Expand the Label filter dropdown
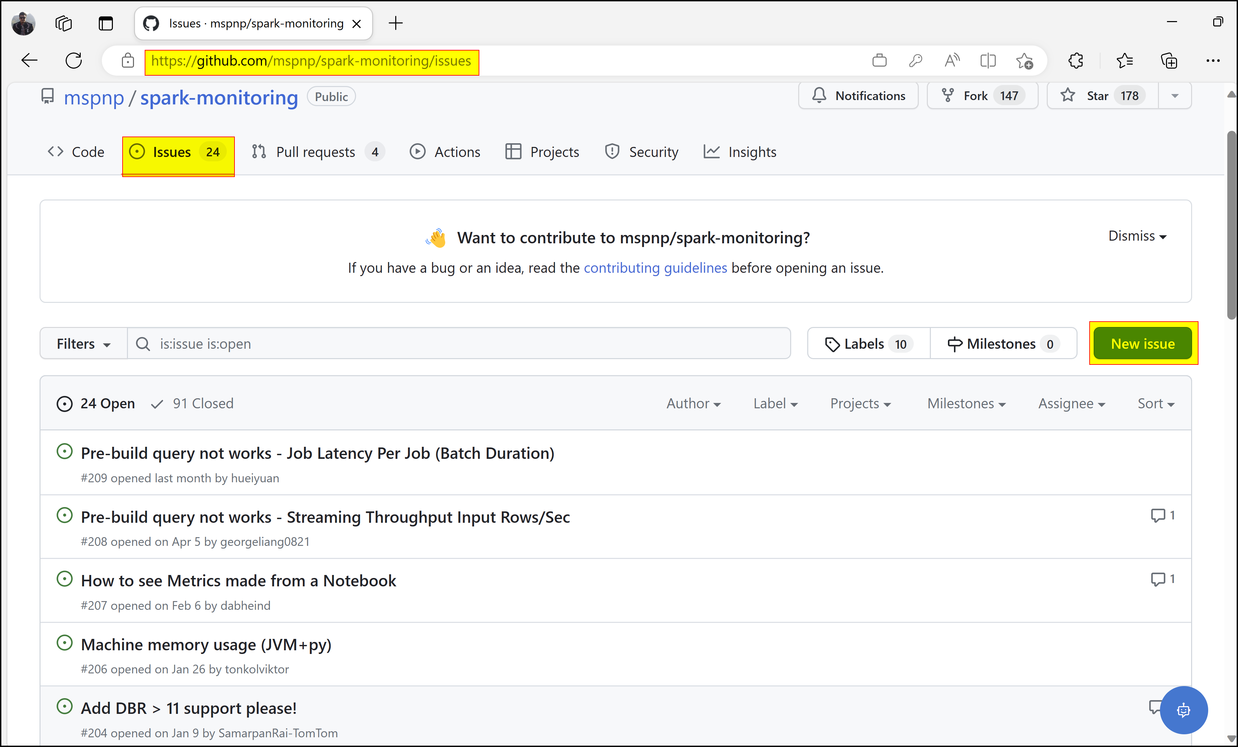Viewport: 1238px width, 747px height. (x=775, y=403)
